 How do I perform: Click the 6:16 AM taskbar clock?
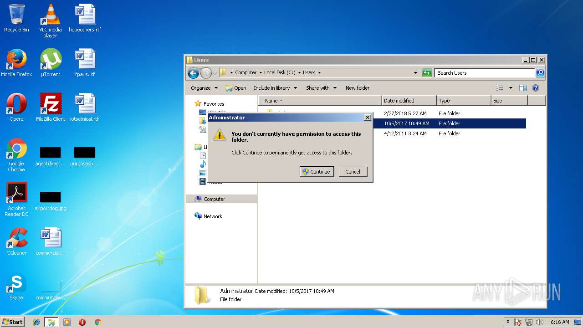pos(559,322)
